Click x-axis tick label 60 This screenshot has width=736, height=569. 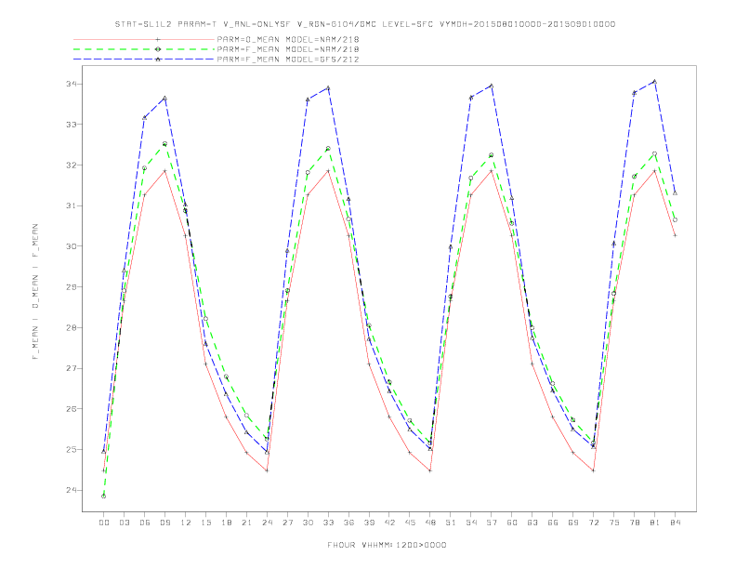[x=512, y=523]
